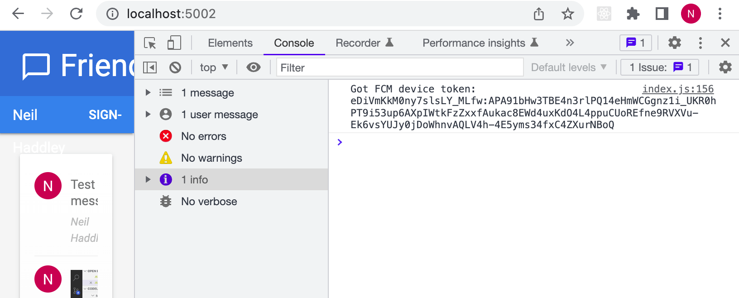Viewport: 739px width, 298px height.
Task: Open the DevTools three-dot menu
Action: coord(700,43)
